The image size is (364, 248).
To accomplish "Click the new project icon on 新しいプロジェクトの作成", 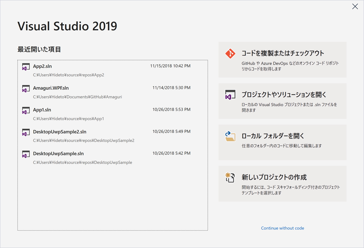I will (x=230, y=177).
